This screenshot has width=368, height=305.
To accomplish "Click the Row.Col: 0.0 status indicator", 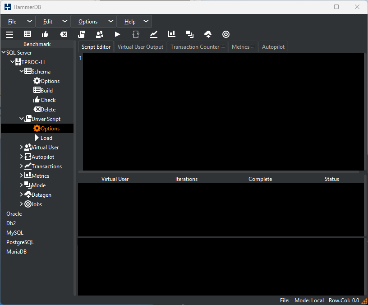I will point(344,300).
